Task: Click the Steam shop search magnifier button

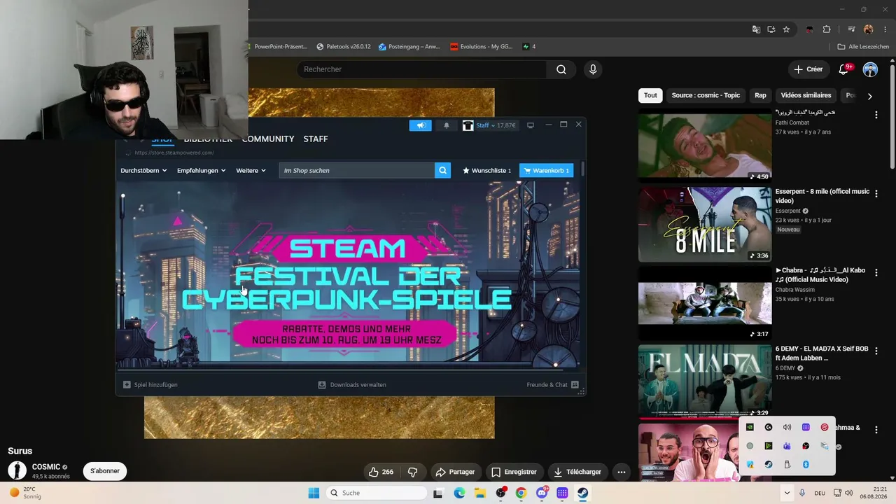Action: tap(442, 170)
